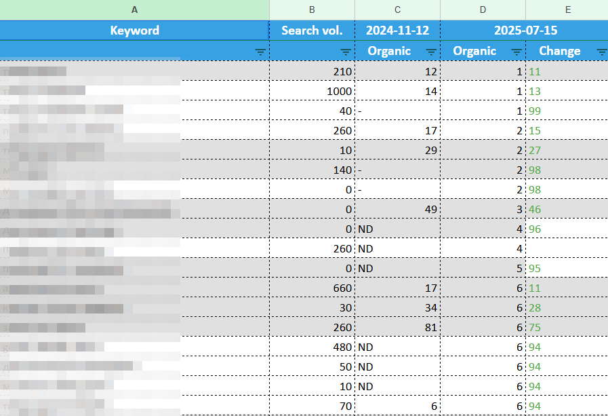
Task: Select column E header
Action: click(x=567, y=10)
